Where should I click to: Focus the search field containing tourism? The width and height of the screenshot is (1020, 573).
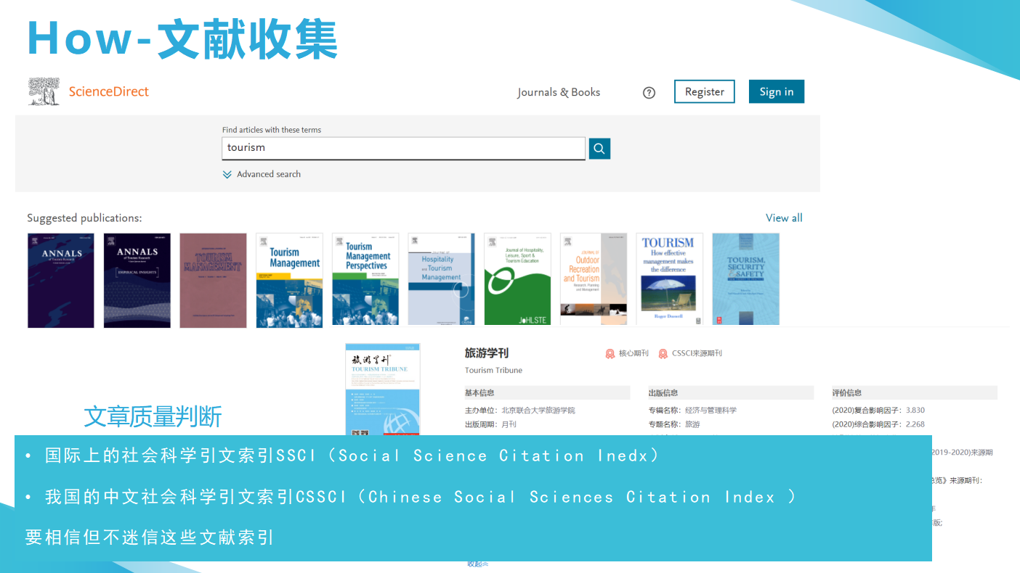click(x=403, y=148)
